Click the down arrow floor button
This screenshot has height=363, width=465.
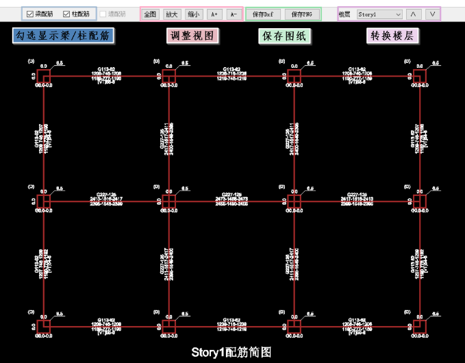coord(432,14)
